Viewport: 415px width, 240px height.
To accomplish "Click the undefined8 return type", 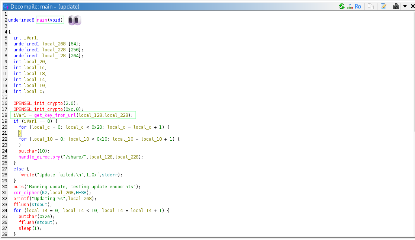I will pos(21,20).
